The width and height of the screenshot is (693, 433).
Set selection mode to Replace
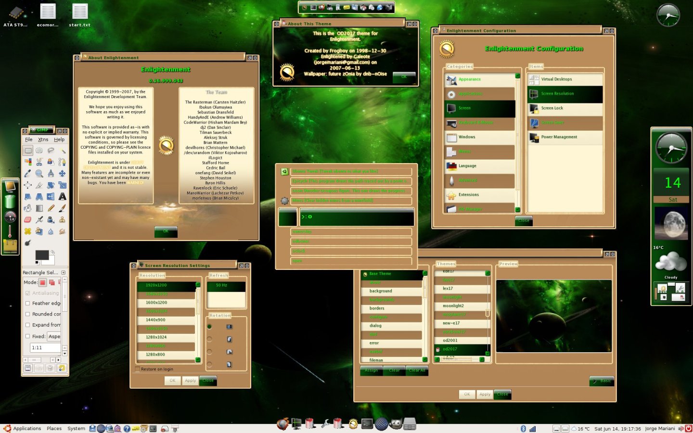pyautogui.click(x=42, y=282)
